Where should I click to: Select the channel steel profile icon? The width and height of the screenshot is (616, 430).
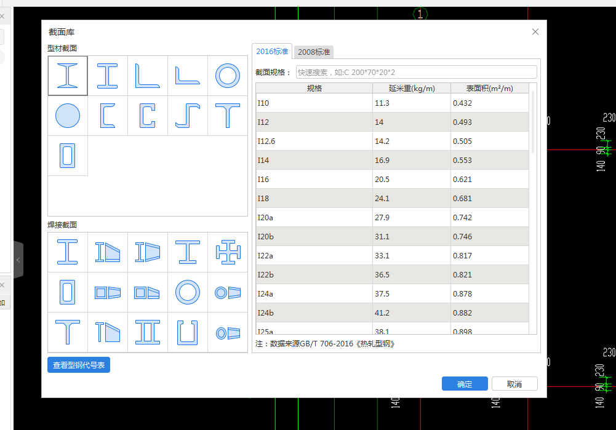[108, 116]
